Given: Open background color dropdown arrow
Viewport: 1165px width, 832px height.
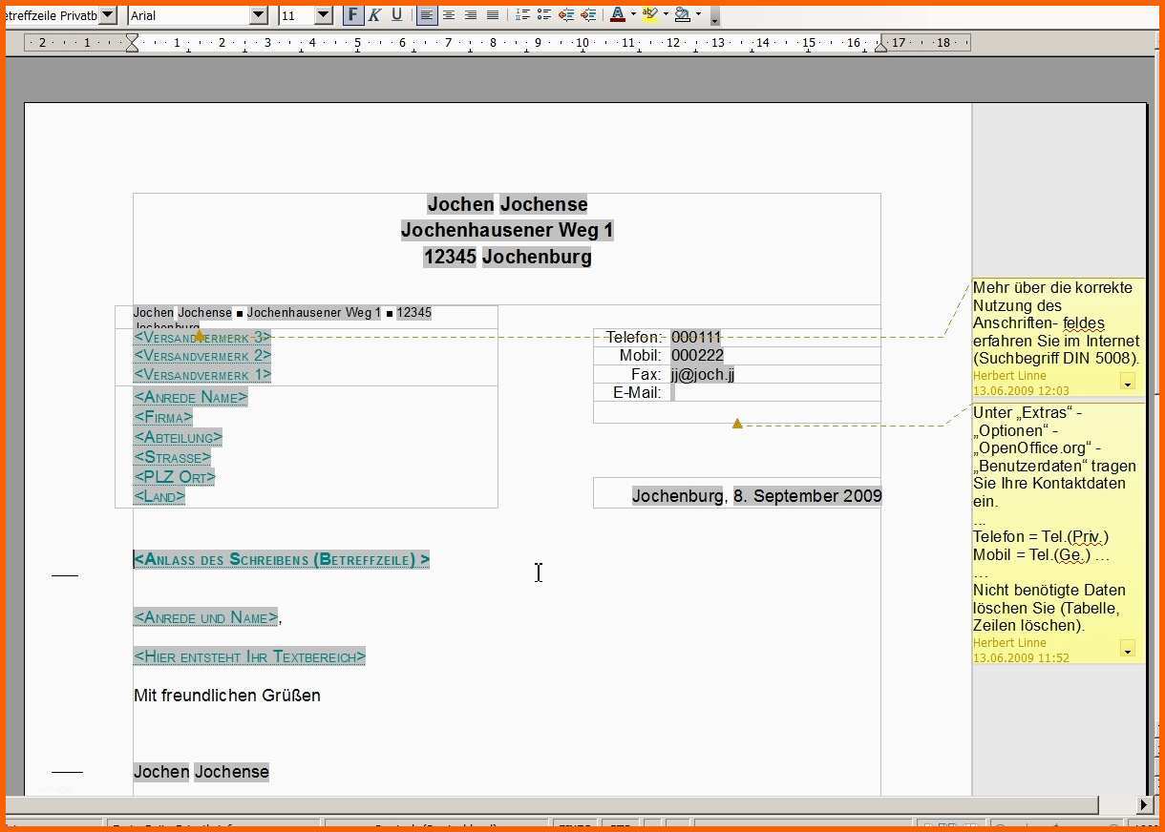Looking at the screenshot, I should [698, 15].
